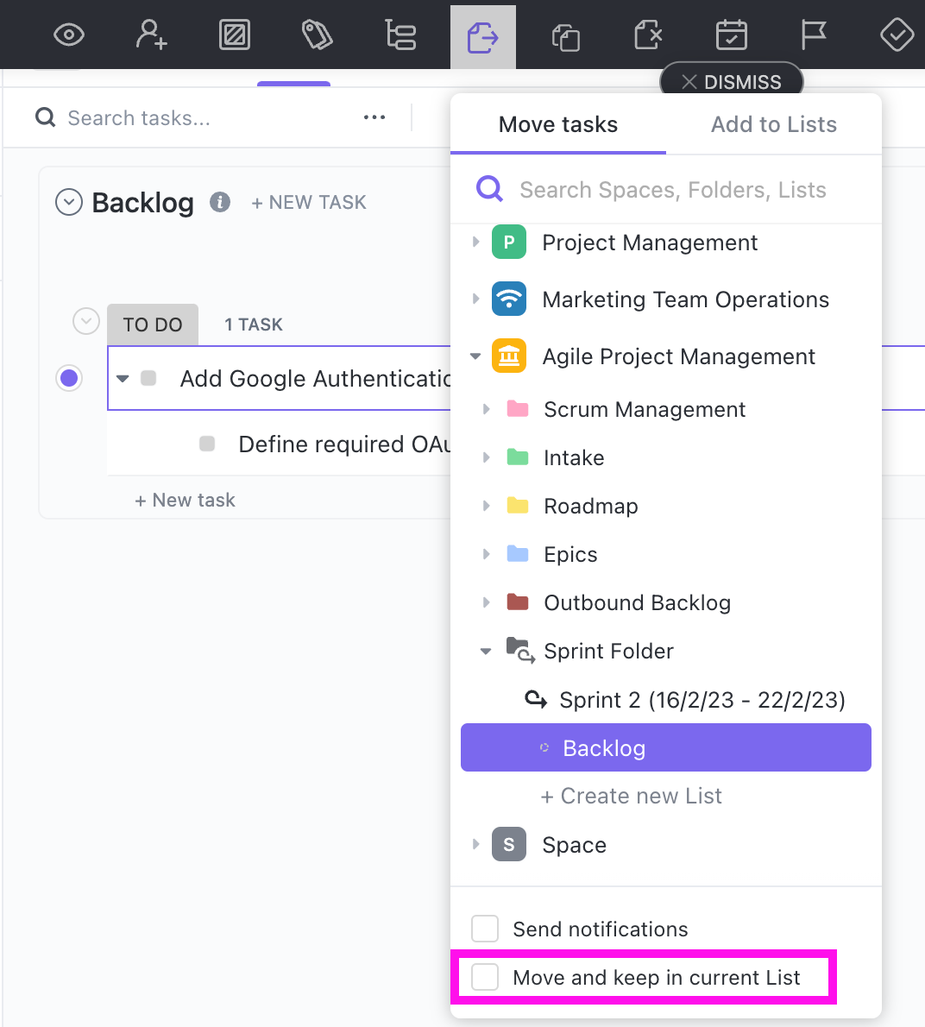925x1027 pixels.
Task: Expand the Scrum Management folder
Action: (x=486, y=409)
